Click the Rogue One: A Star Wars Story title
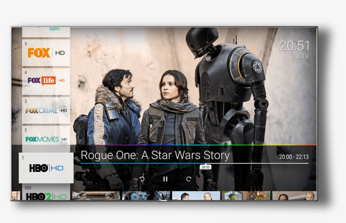 pyautogui.click(x=155, y=155)
